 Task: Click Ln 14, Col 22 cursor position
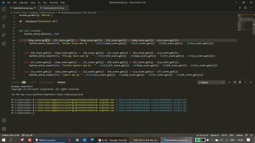(202, 135)
